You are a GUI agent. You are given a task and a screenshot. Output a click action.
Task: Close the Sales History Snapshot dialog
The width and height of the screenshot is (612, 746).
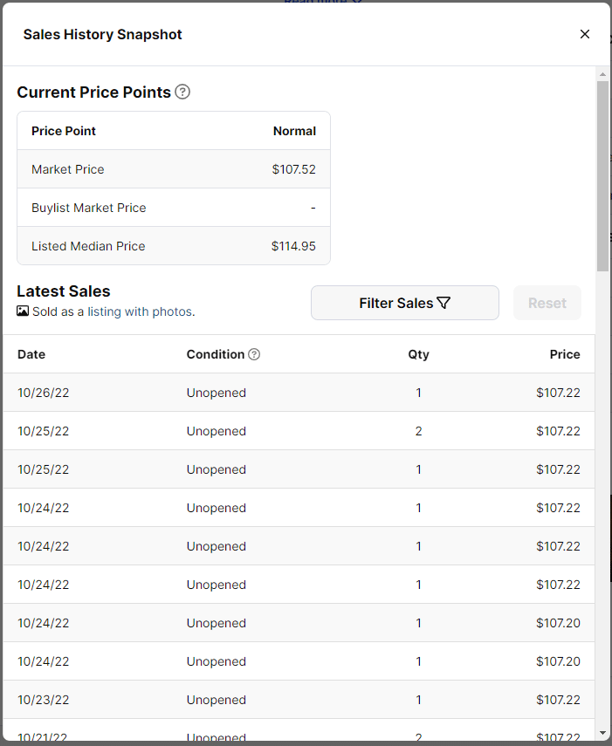pyautogui.click(x=585, y=34)
